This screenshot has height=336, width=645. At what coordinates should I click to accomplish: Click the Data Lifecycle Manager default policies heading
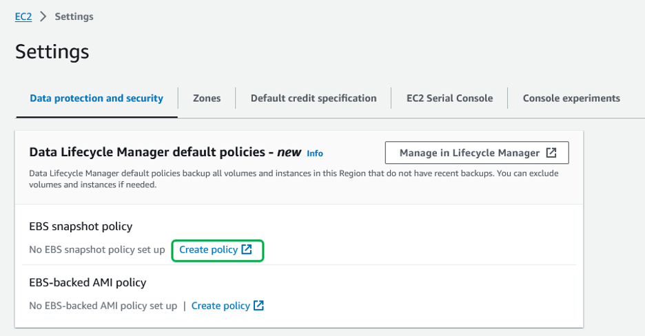165,152
